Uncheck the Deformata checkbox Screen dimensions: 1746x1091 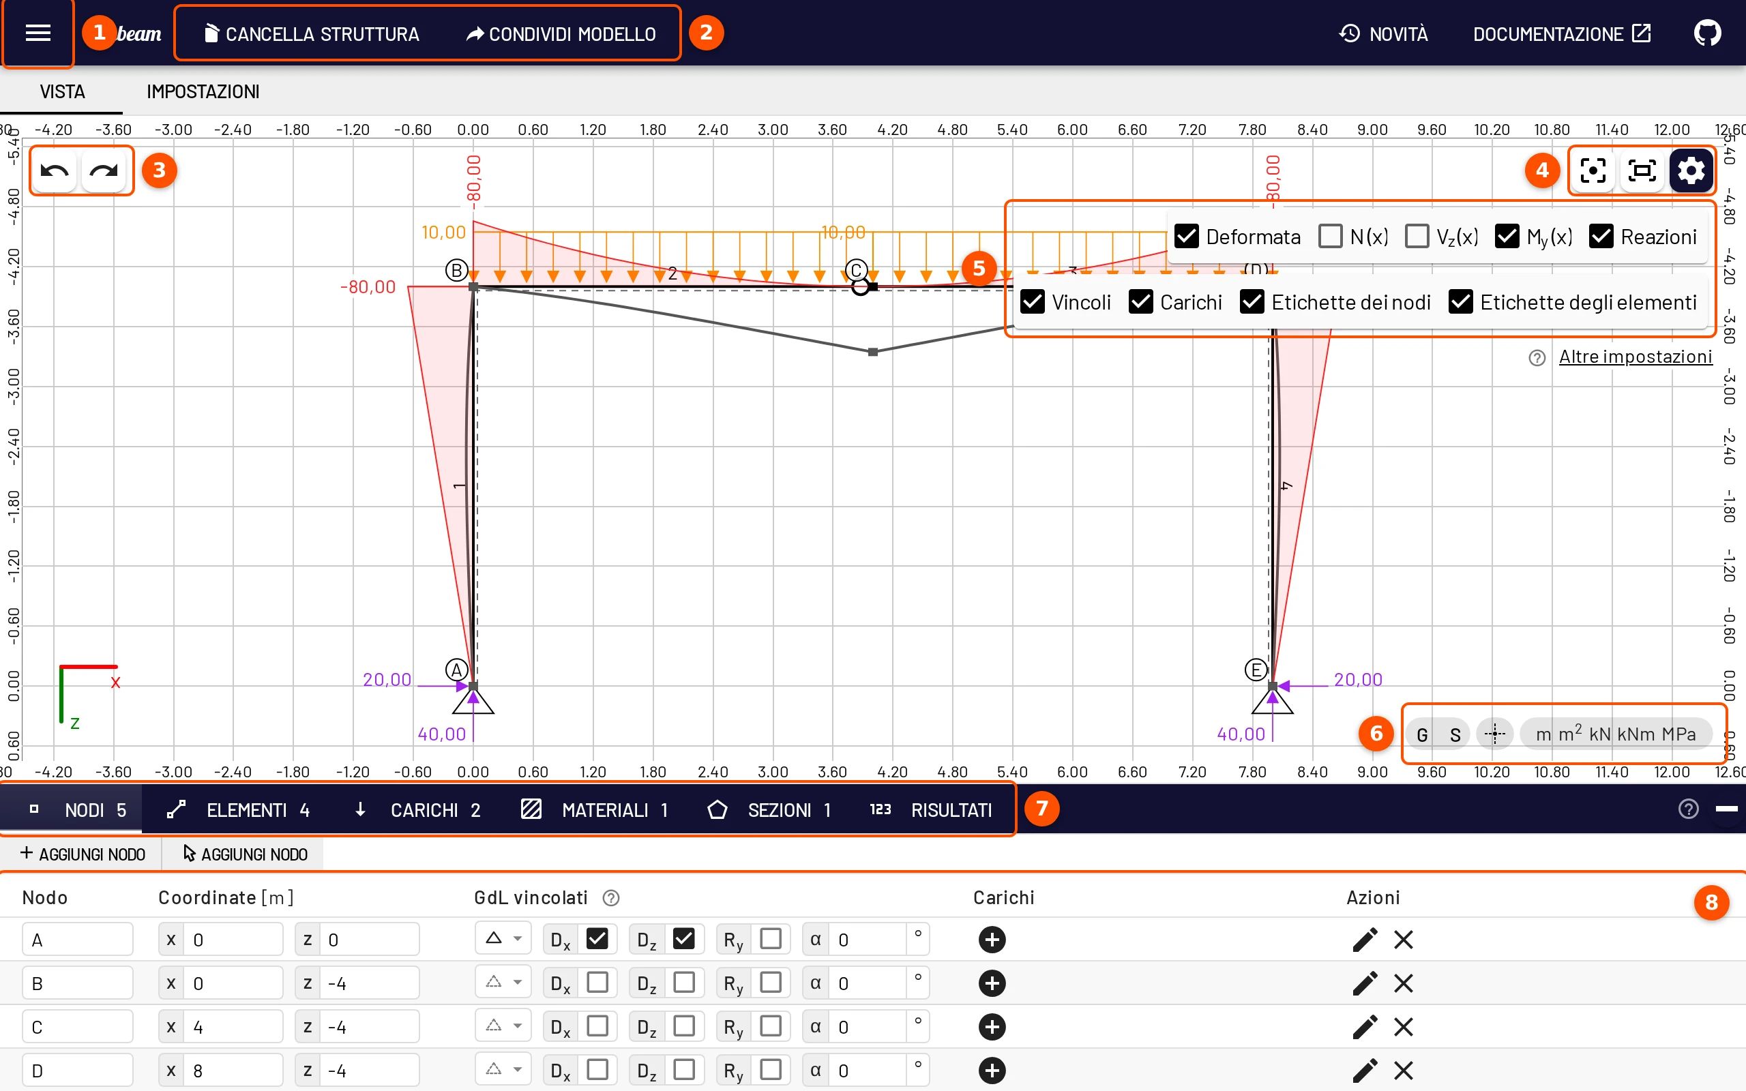click(x=1186, y=237)
